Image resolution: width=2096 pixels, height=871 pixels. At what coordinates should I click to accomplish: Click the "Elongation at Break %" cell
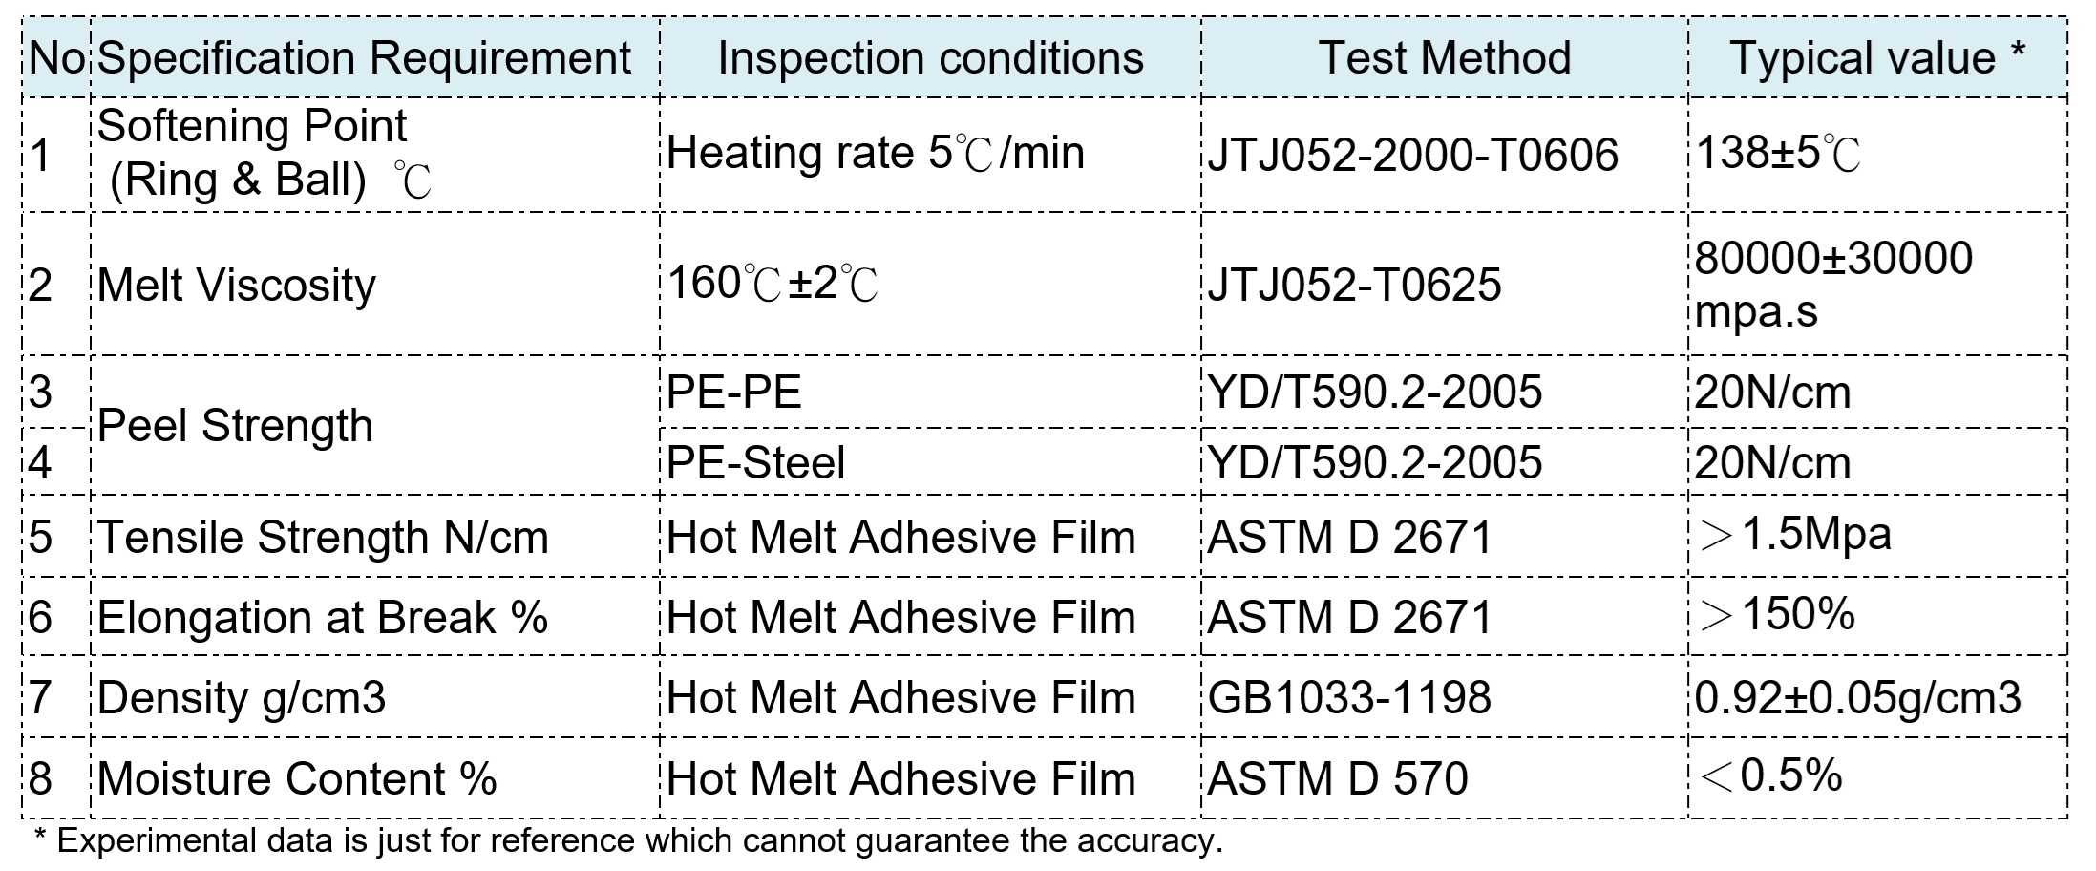323,617
